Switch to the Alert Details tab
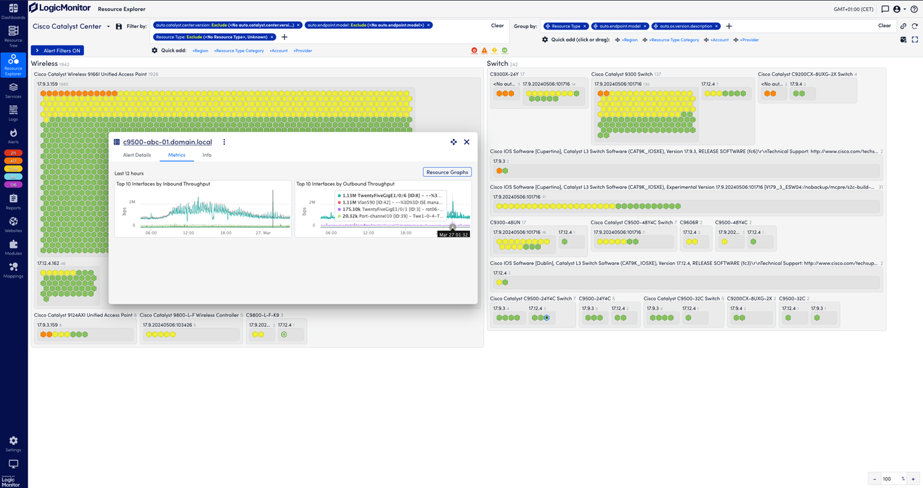Viewport: 923px width, 488px height. (x=137, y=155)
